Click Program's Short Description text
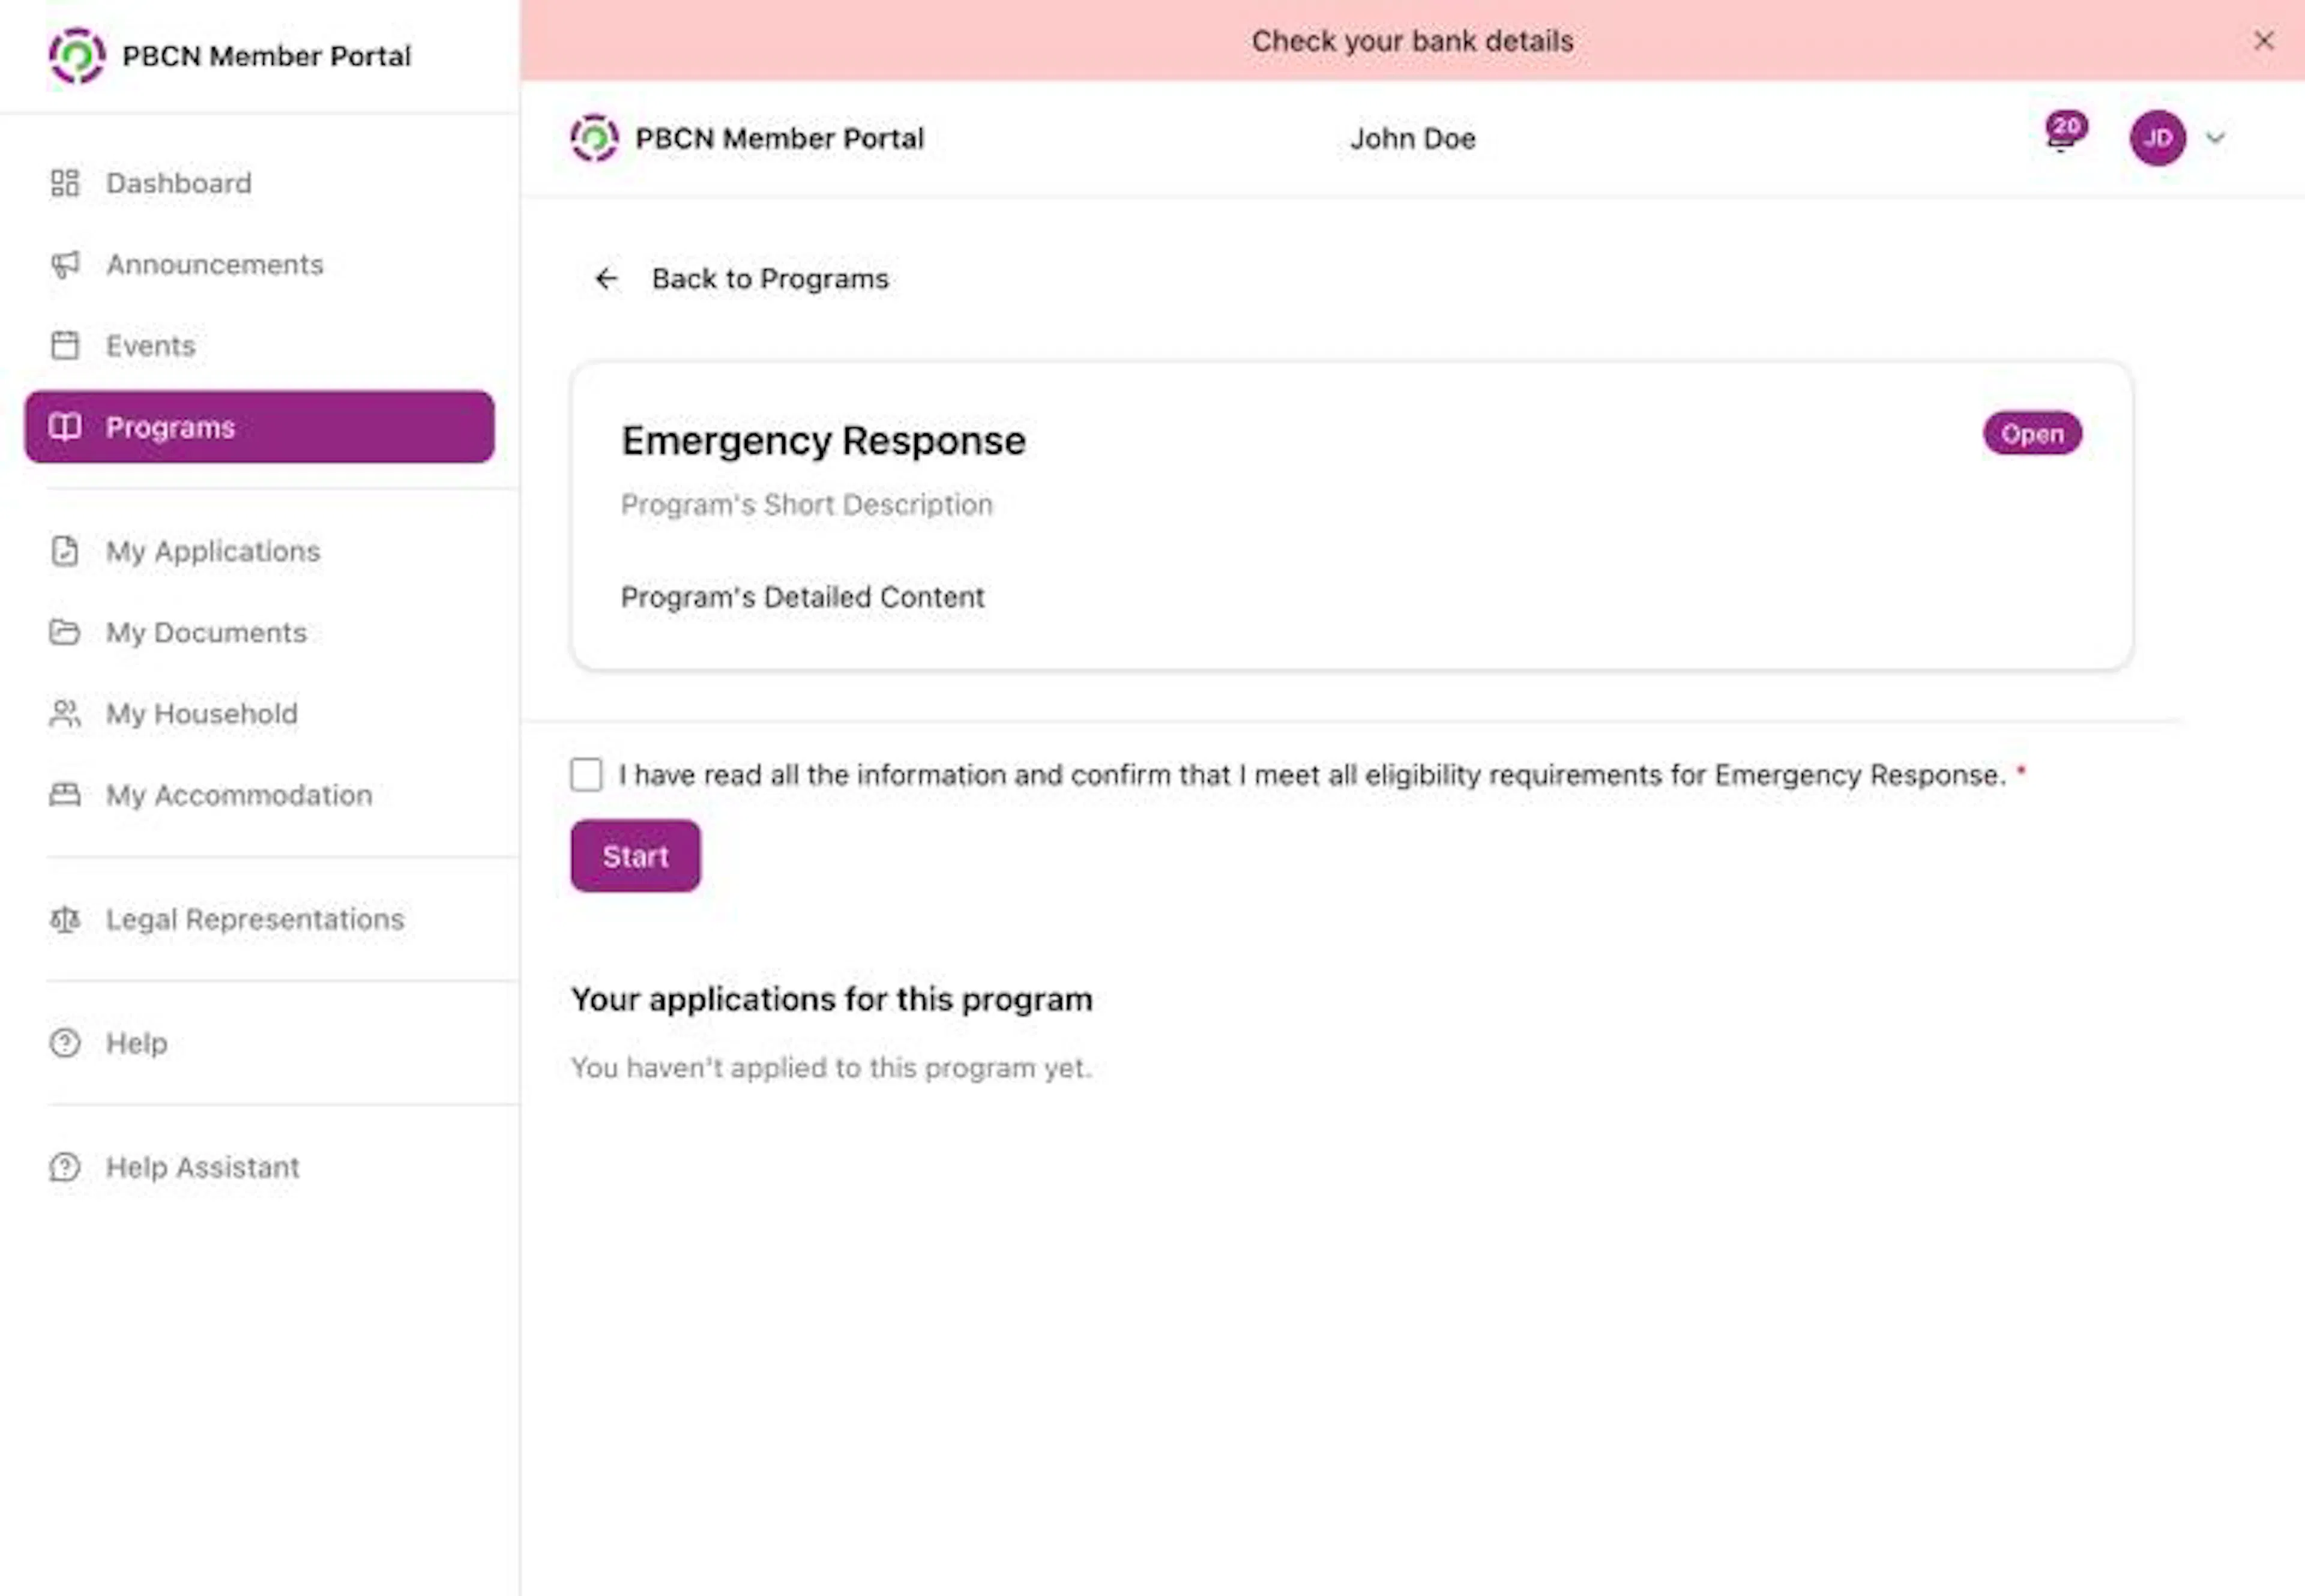 pyautogui.click(x=807, y=505)
